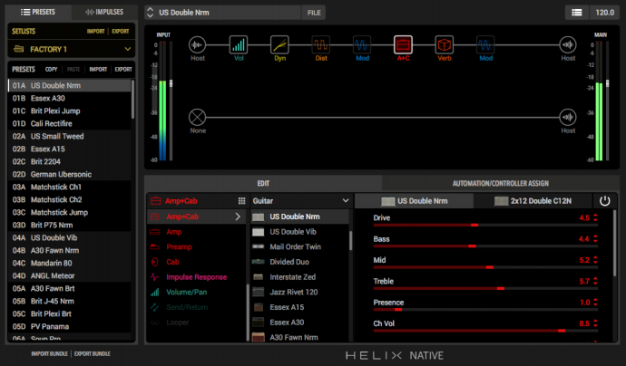
Task: Select the Dyn compressor block
Action: coord(279,44)
